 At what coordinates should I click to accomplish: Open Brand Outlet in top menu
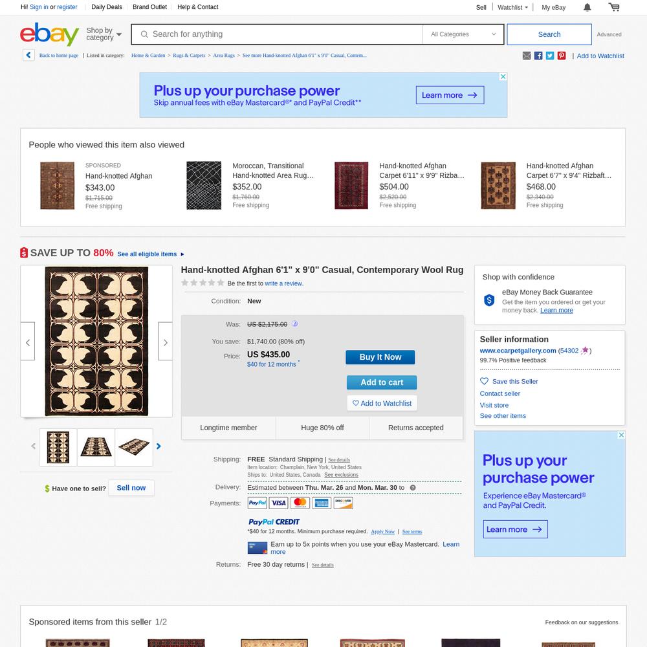pos(150,7)
